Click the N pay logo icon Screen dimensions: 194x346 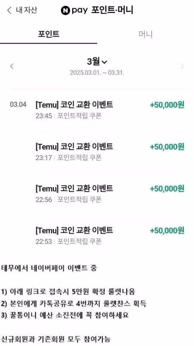pyautogui.click(x=65, y=10)
